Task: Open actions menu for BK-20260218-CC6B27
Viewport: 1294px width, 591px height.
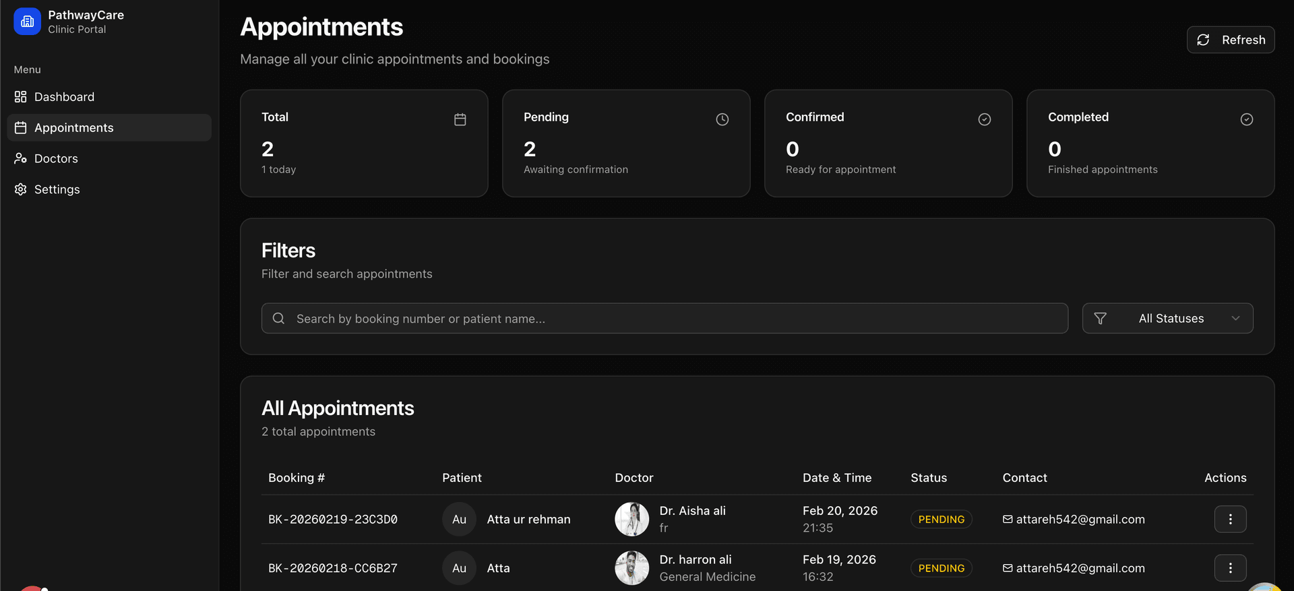Action: pyautogui.click(x=1231, y=568)
